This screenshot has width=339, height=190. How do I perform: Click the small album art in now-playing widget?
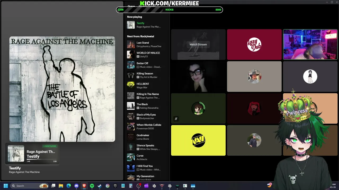pos(16,153)
